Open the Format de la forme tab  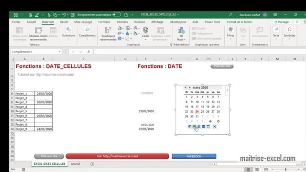(x=239, y=22)
